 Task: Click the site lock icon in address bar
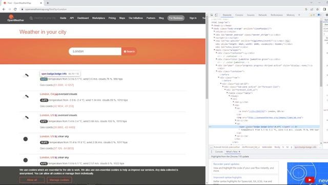tap(22, 9)
